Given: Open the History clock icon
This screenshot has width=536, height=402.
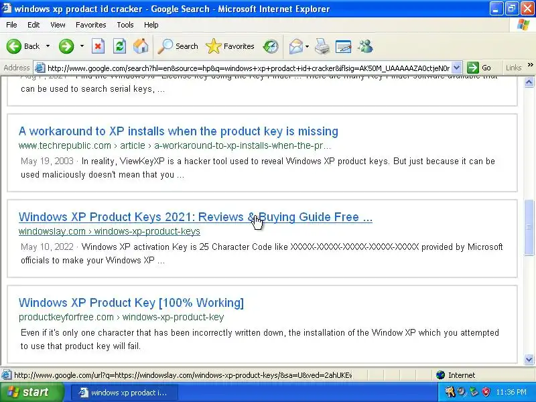Looking at the screenshot, I should [271, 46].
